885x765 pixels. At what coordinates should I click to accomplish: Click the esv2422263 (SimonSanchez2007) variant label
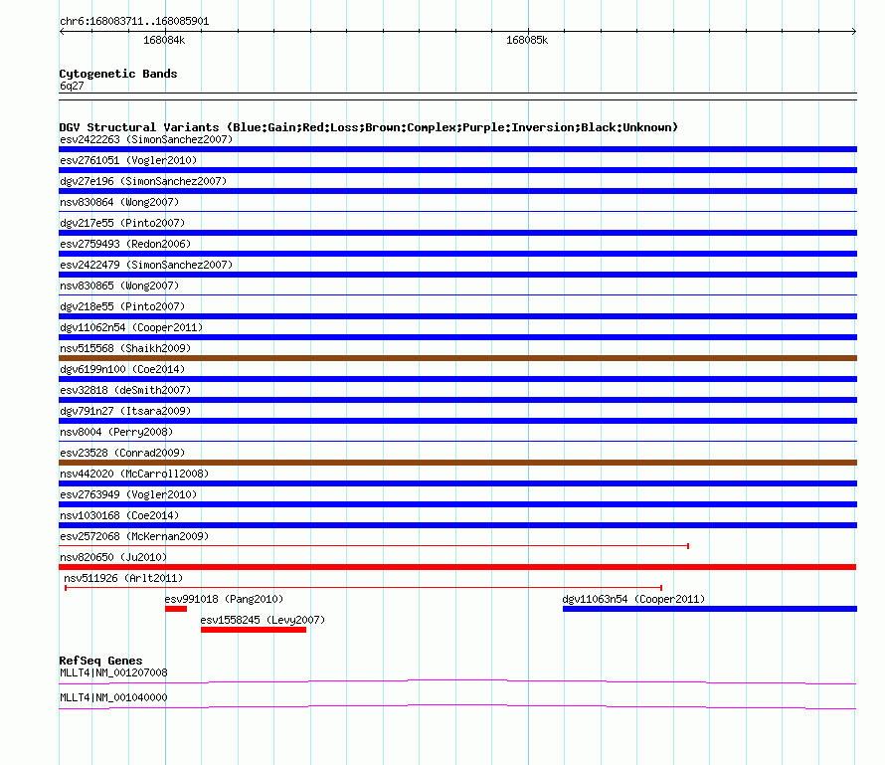(x=146, y=139)
